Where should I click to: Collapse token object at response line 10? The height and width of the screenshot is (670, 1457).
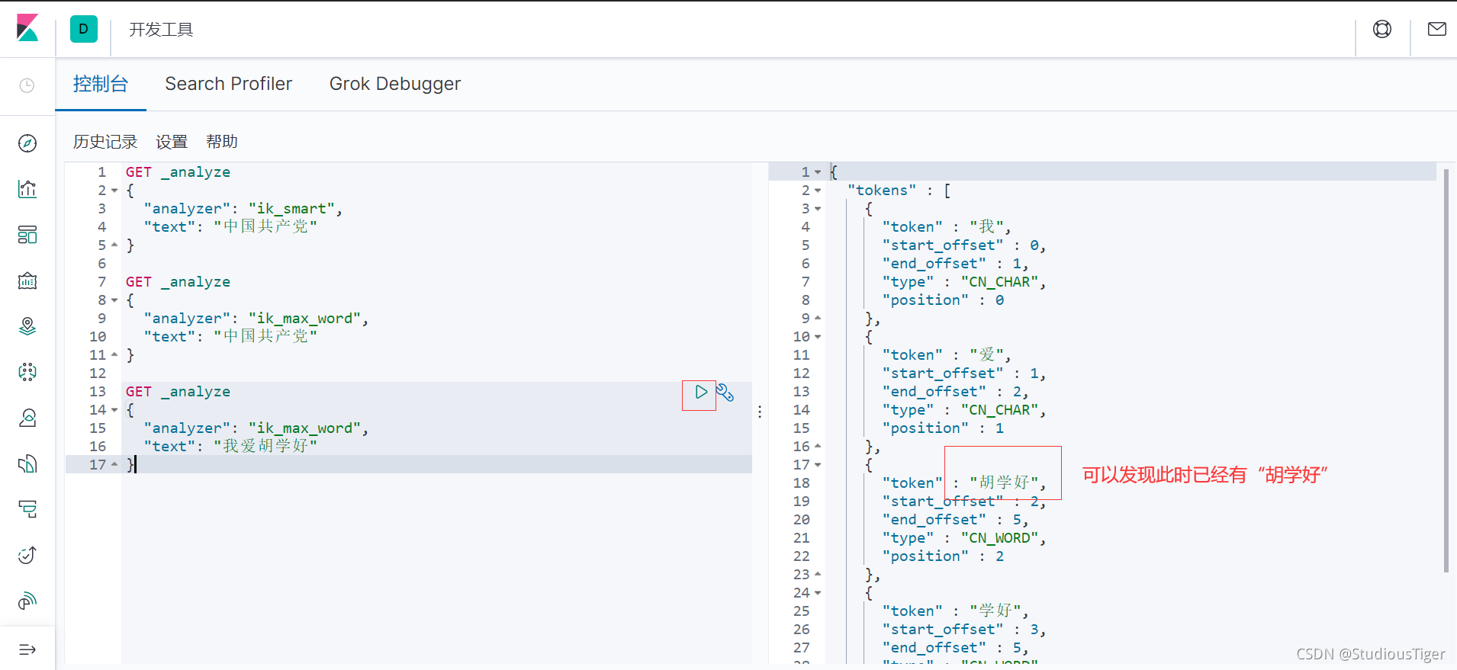point(818,337)
